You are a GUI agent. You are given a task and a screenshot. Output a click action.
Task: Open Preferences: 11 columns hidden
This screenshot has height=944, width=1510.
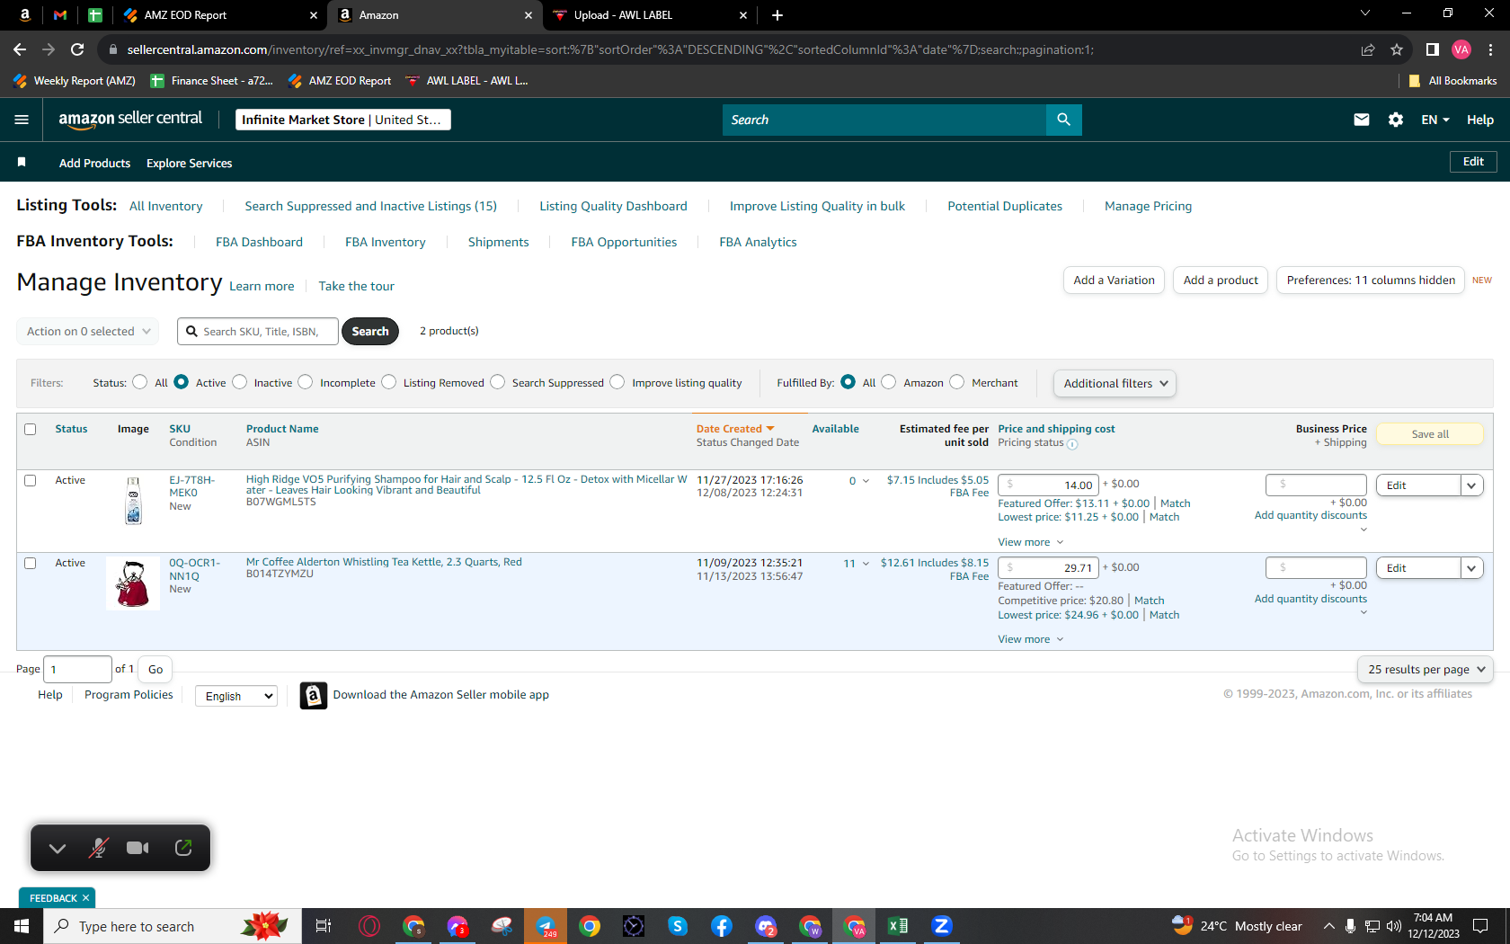(x=1371, y=281)
